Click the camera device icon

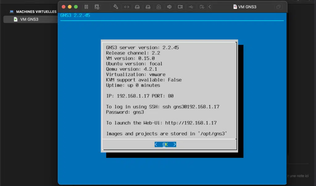(x=159, y=7)
